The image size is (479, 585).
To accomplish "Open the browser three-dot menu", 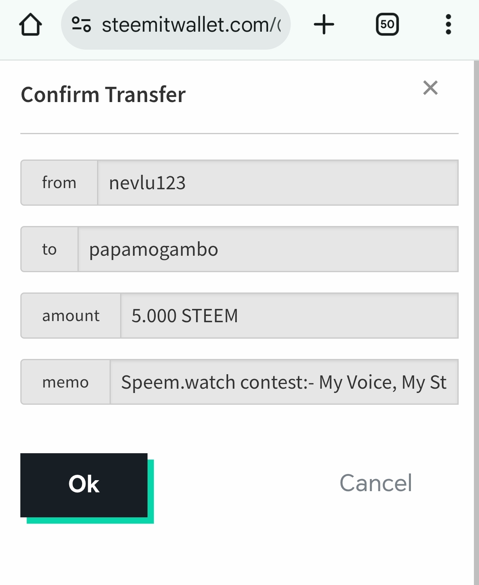I will pyautogui.click(x=448, y=25).
